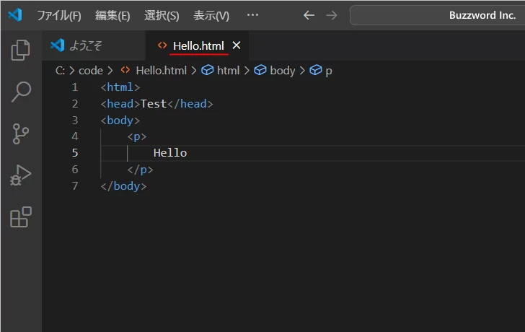Close the Hello.html tab
Image resolution: width=525 pixels, height=332 pixels.
tap(237, 45)
